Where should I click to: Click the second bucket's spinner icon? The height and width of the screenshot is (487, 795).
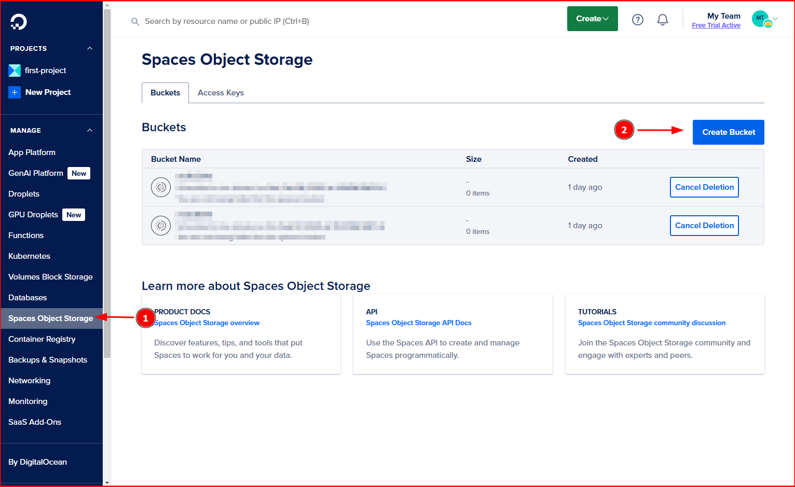tap(161, 226)
